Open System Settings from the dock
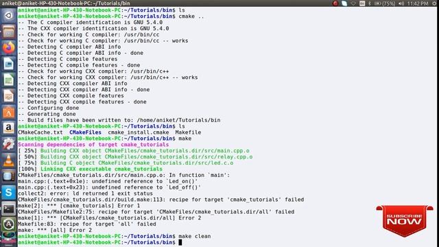The image size is (439, 247). coord(8,144)
